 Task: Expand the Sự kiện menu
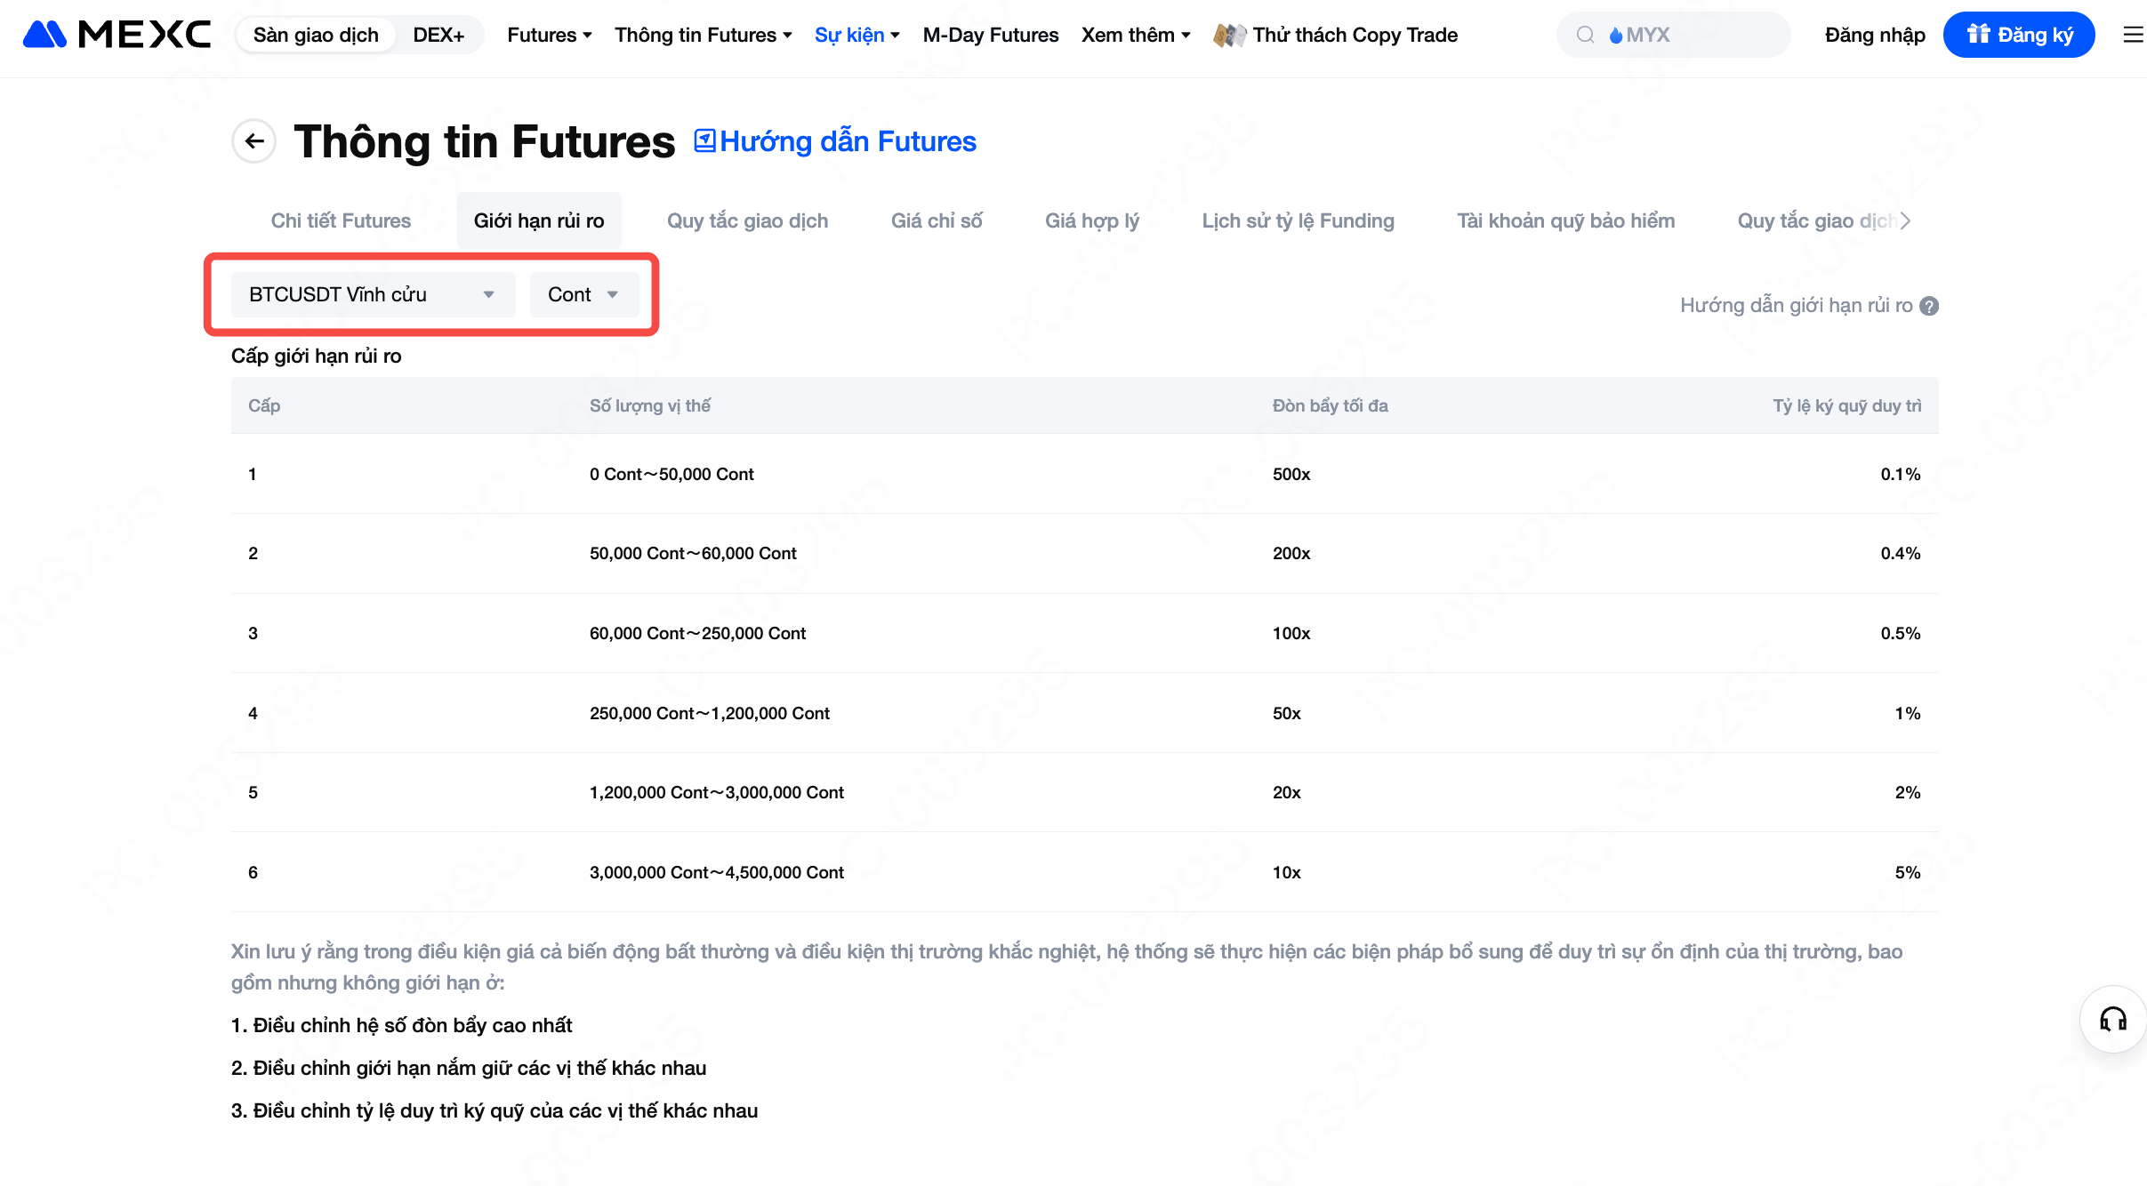pyautogui.click(x=856, y=35)
